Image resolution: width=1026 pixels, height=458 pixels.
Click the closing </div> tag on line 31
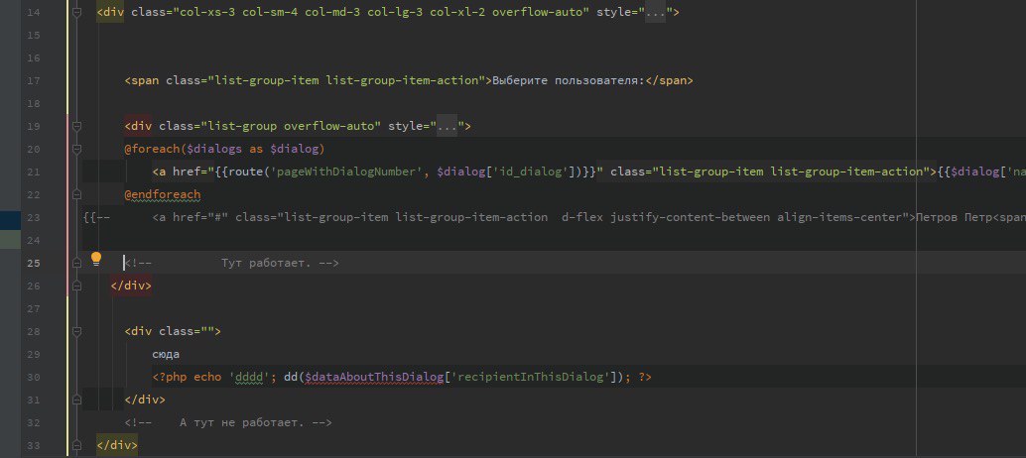tap(145, 400)
